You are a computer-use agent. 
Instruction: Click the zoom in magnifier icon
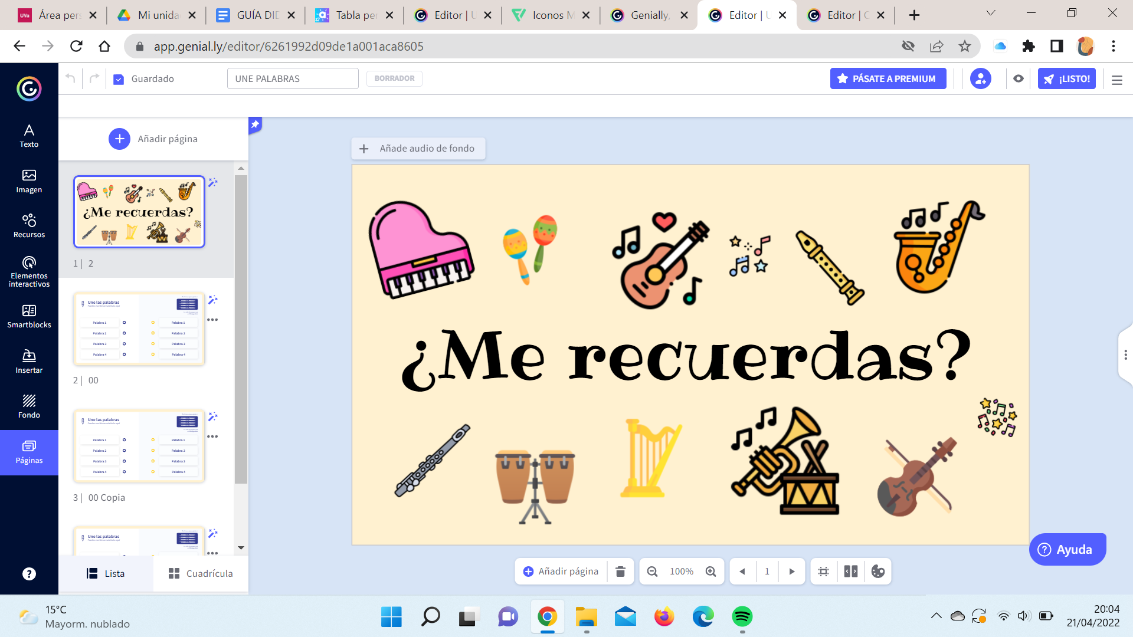(711, 572)
